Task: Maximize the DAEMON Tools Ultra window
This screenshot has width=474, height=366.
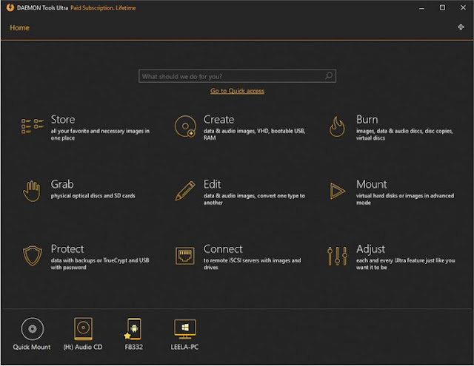Action: [x=442, y=8]
